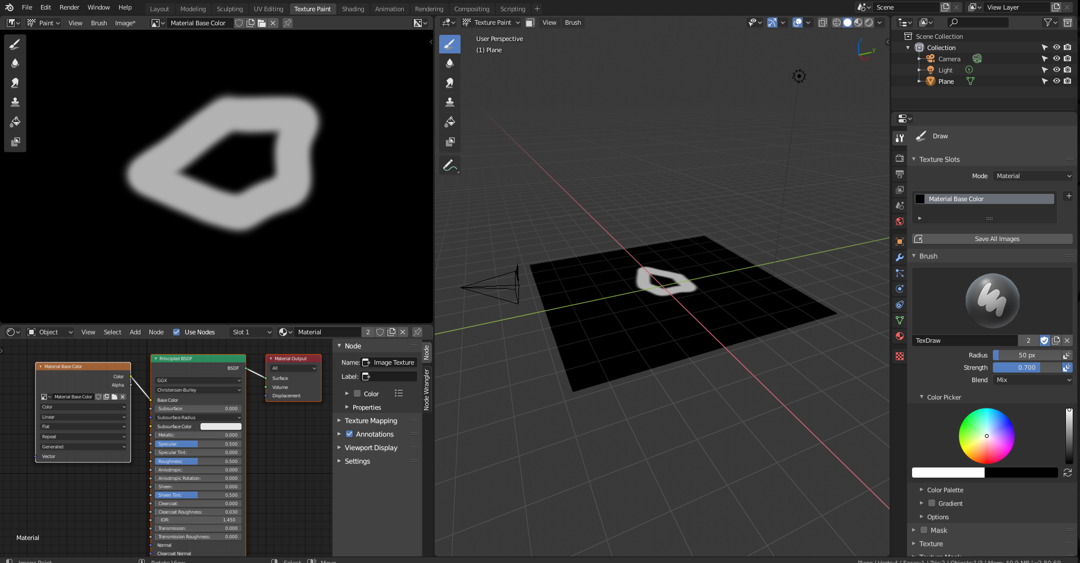Select the Soften brush tool

pyautogui.click(x=15, y=63)
